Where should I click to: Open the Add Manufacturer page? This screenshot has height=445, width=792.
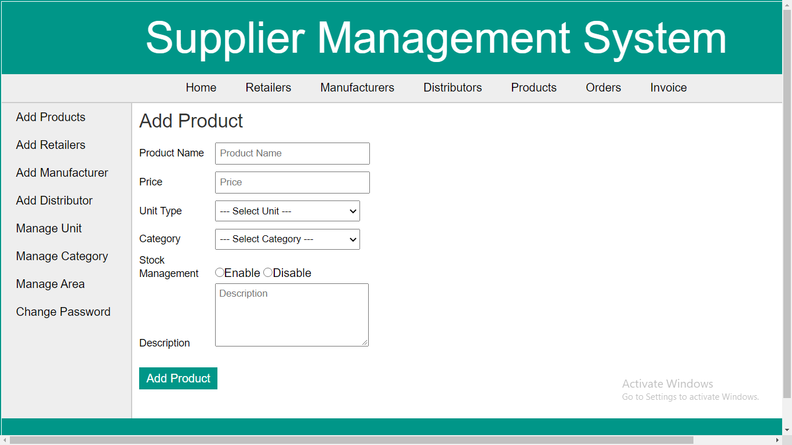pos(62,173)
